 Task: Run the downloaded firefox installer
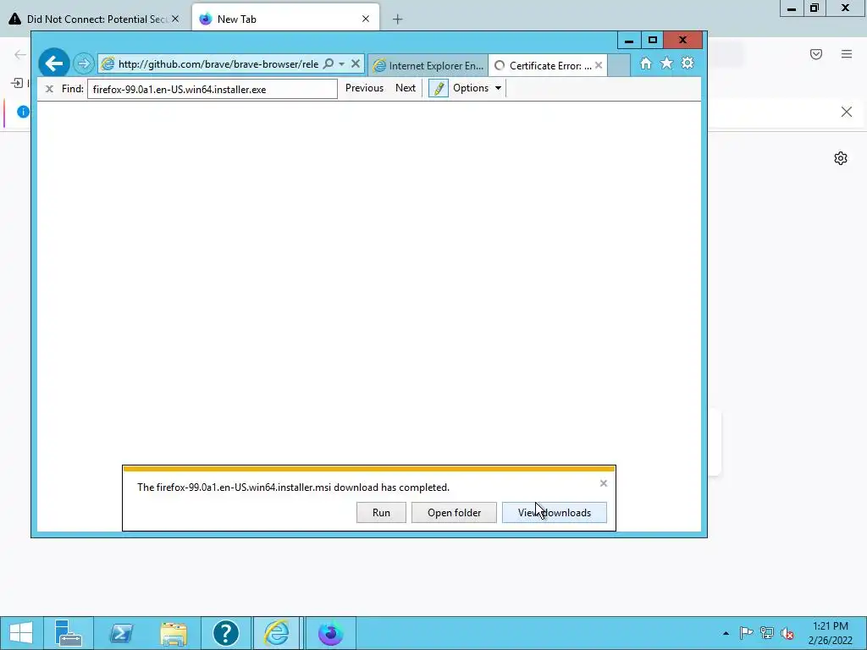381,512
